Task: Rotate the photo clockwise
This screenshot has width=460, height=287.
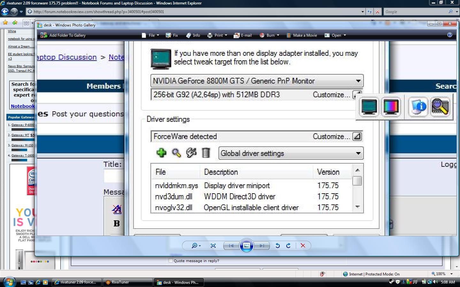Action: click(288, 246)
